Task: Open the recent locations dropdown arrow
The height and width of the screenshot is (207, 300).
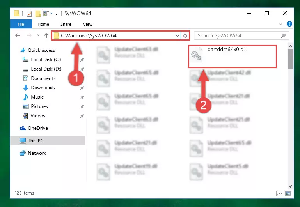Action: (x=38, y=35)
